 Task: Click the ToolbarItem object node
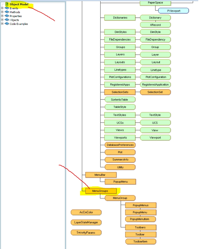click(x=141, y=241)
